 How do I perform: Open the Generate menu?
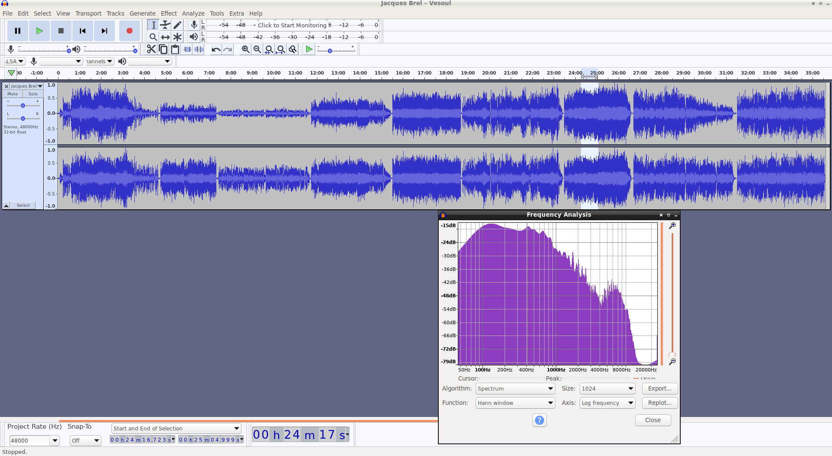tap(142, 13)
